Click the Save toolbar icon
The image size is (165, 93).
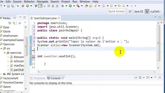(x=9, y=6)
